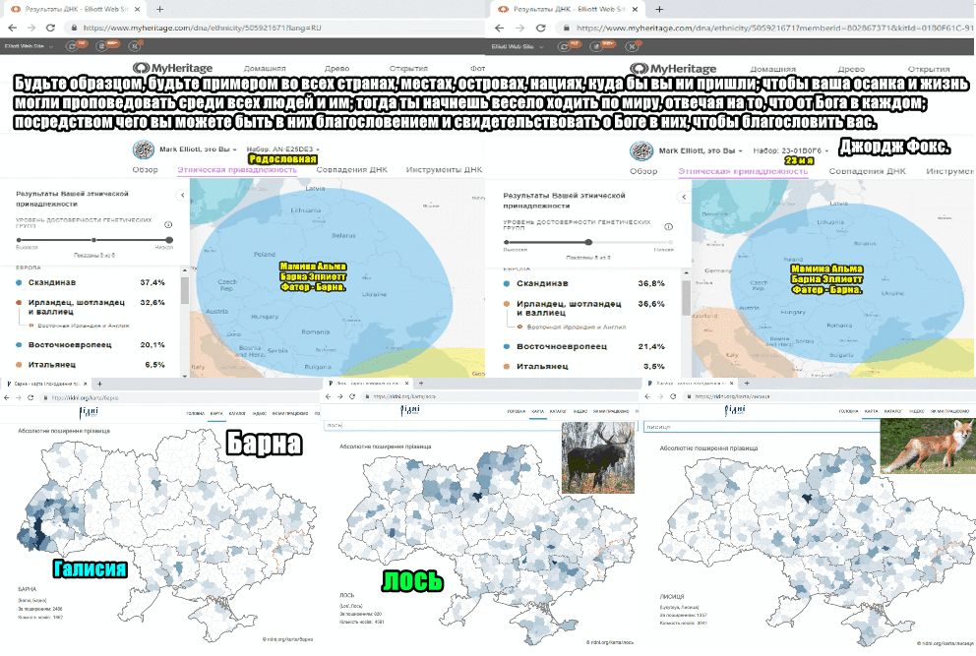Open the Elliott Web Site dropdown in the right window
The height and width of the screenshot is (656, 976).
[x=516, y=46]
